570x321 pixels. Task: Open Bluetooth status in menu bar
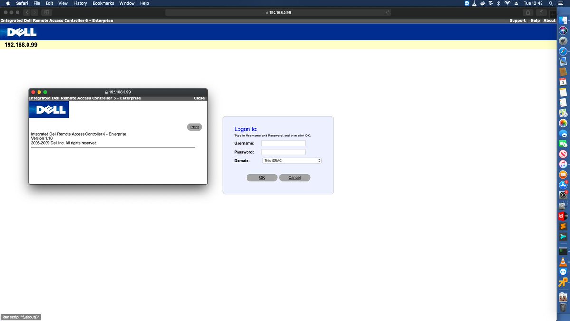point(499,3)
